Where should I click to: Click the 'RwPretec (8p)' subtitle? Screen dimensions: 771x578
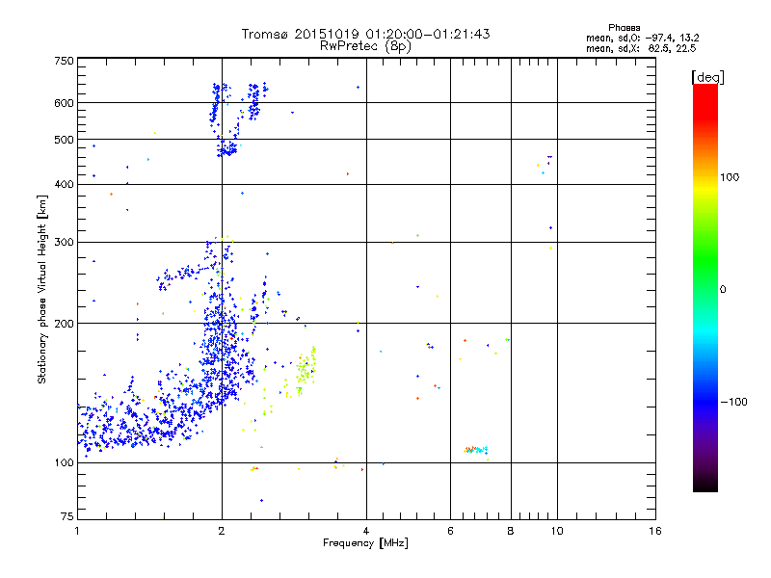(x=365, y=46)
